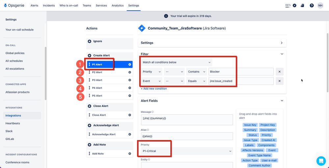
Task: Open the Match all conditions below dropdown
Action: point(177,62)
